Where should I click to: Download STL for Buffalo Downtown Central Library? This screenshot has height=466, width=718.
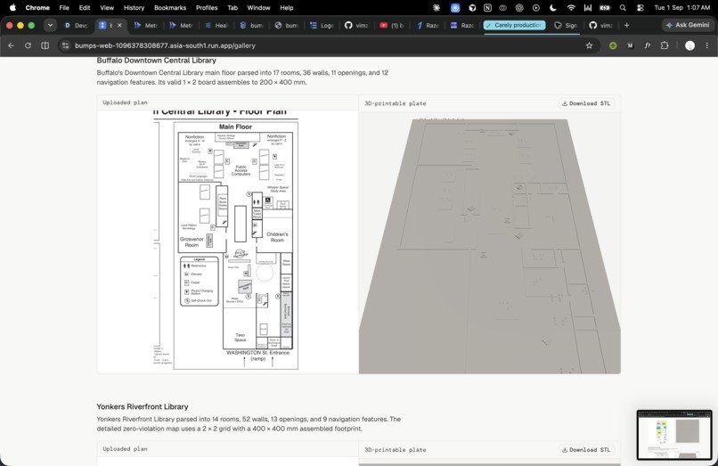586,103
